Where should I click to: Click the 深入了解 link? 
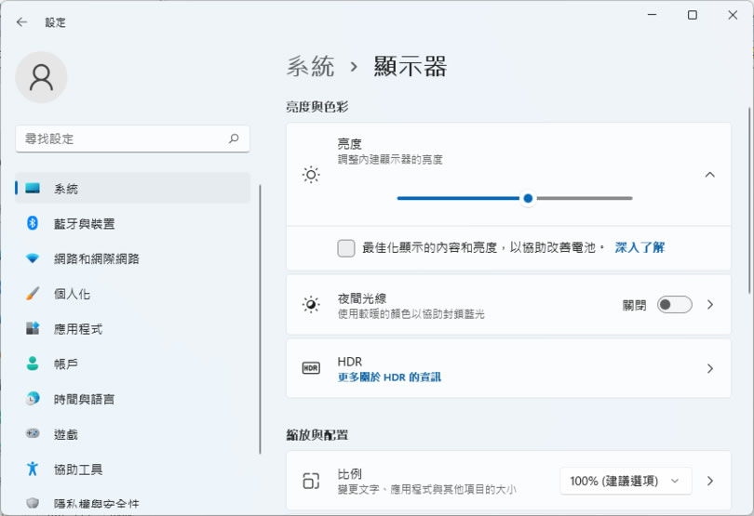[x=640, y=248]
